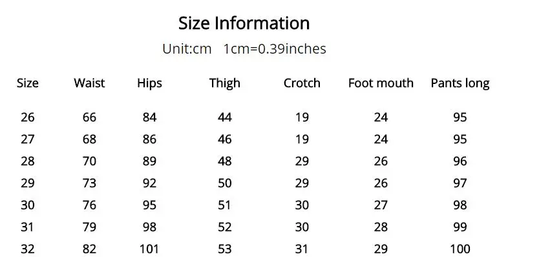The height and width of the screenshot is (257, 550).
Task: Click hips value 89 for size 28
Action: click(149, 161)
